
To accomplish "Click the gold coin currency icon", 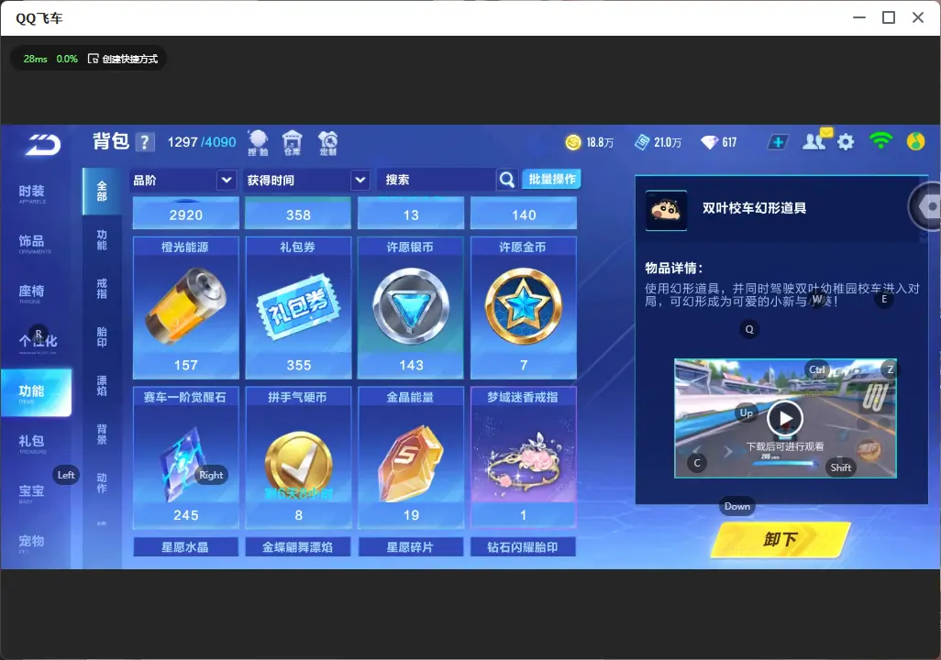I will click(x=573, y=142).
